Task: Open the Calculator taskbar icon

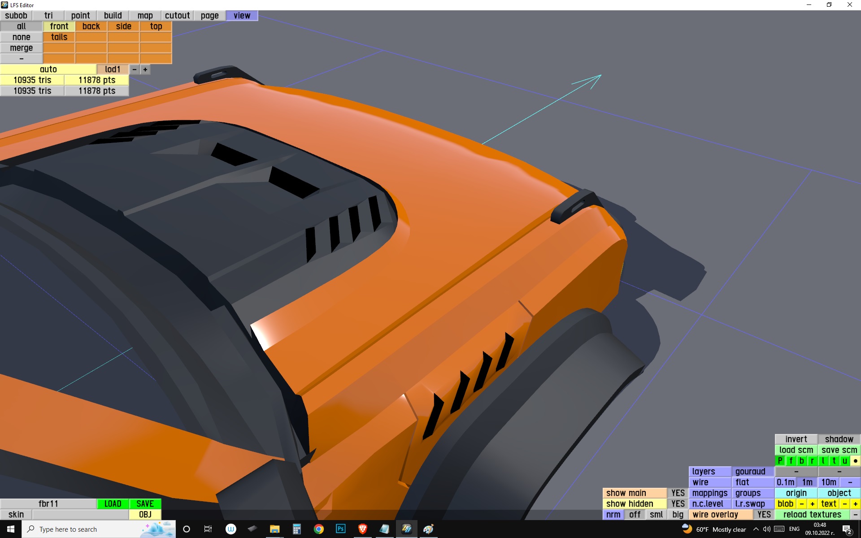Action: [296, 529]
